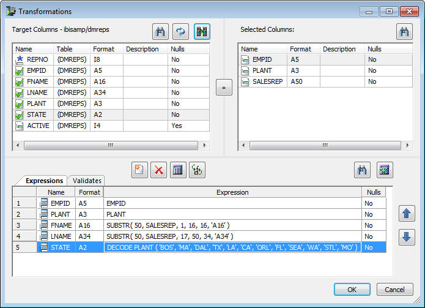Screen dimensions: 425x308
Task: Click Table header in Target Columns
Action: pyautogui.click(x=72, y=49)
